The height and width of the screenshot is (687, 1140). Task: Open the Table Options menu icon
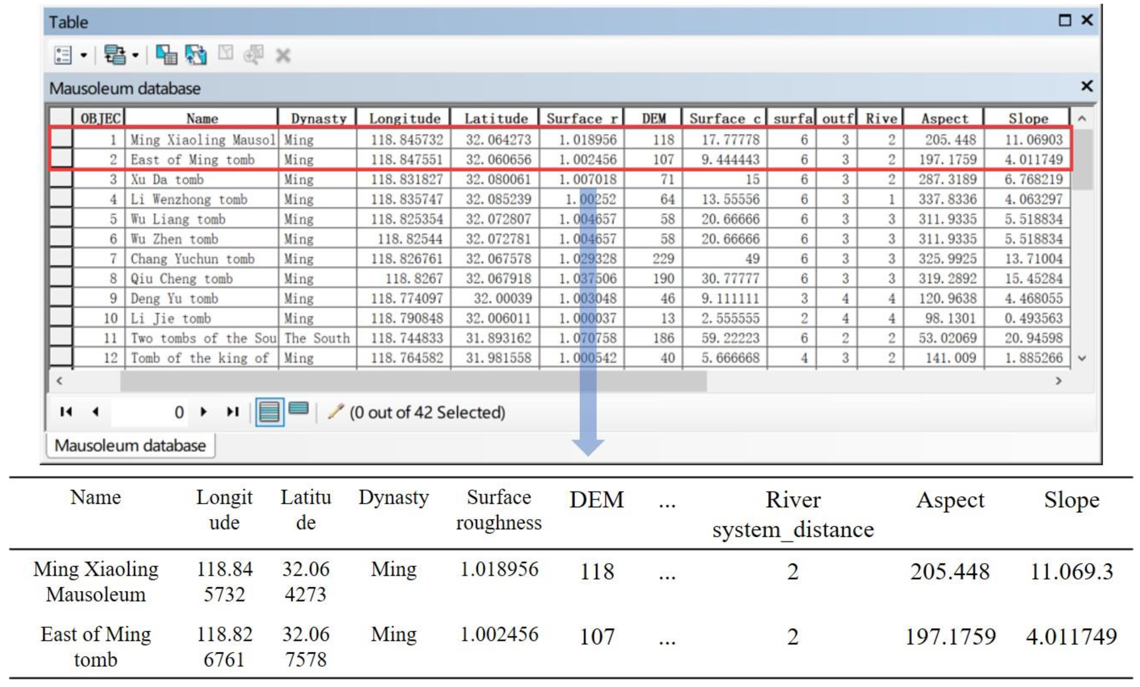point(63,55)
